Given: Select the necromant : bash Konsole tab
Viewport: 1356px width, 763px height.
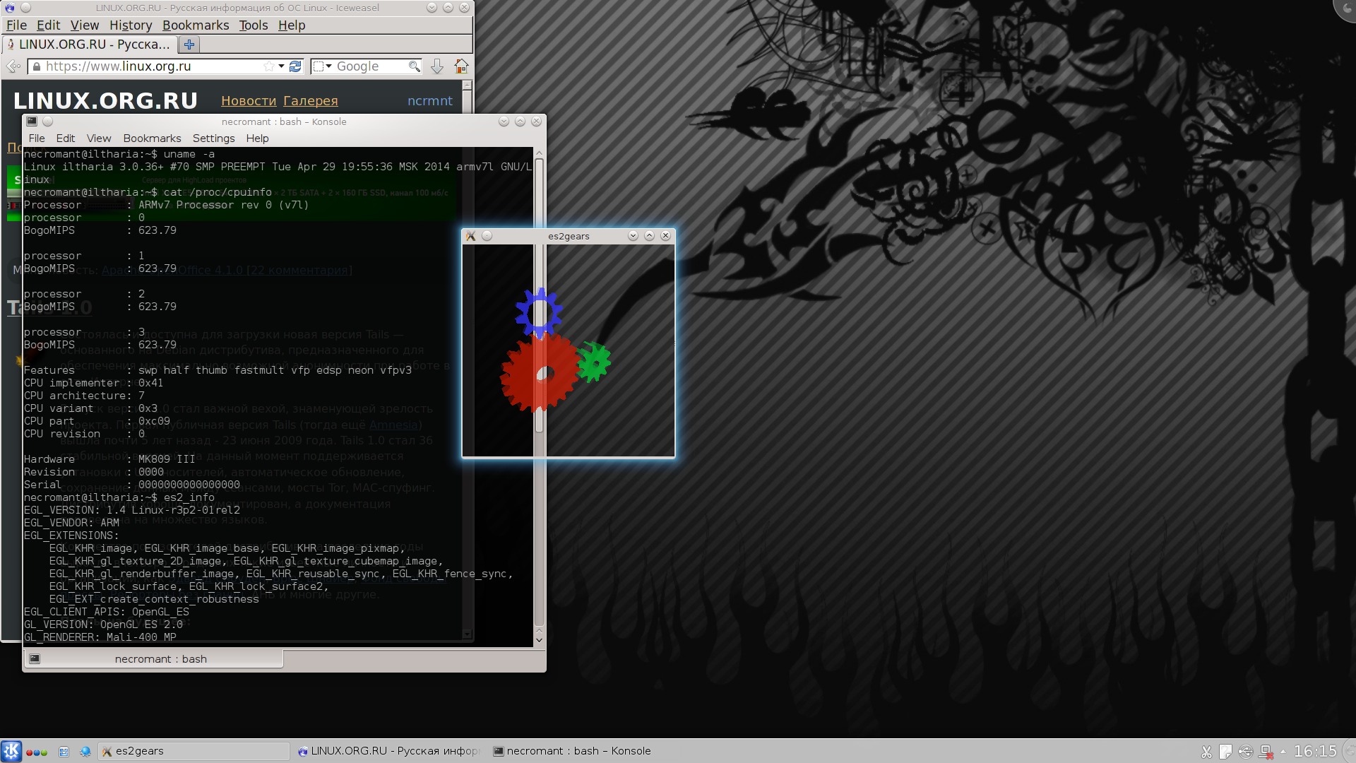Looking at the screenshot, I should pyautogui.click(x=154, y=659).
